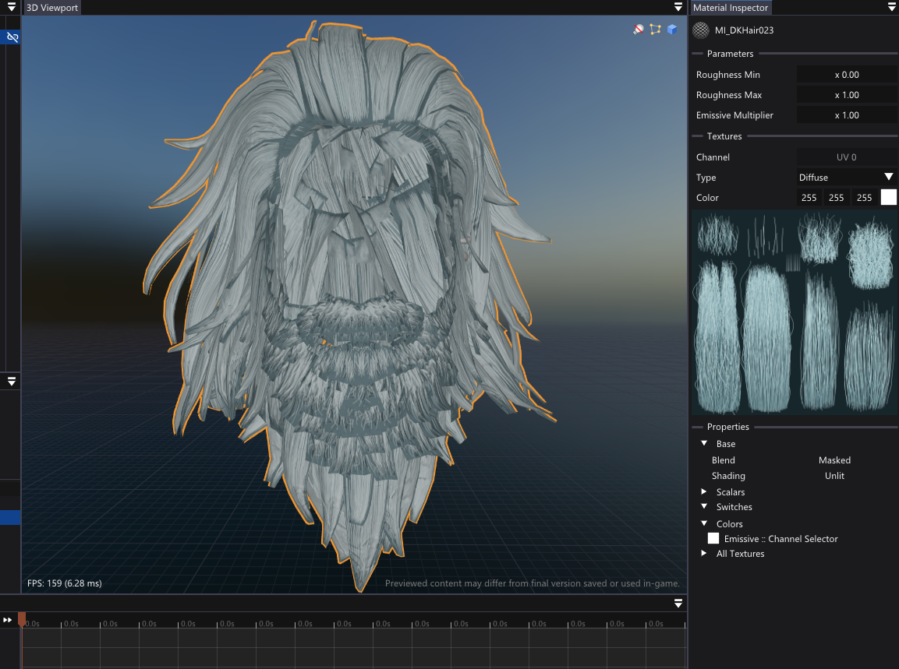
Task: Click the wireframe bounding box icon
Action: point(655,30)
